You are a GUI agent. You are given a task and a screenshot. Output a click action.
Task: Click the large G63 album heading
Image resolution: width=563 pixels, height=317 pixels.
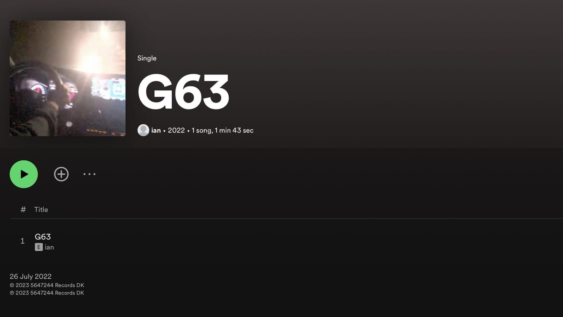click(183, 92)
